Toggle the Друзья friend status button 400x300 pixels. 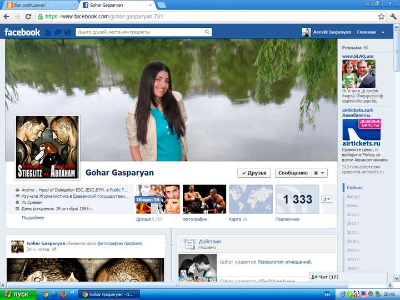pos(254,173)
